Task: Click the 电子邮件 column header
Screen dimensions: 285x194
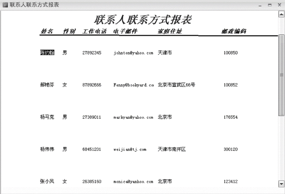Action: tap(125, 31)
